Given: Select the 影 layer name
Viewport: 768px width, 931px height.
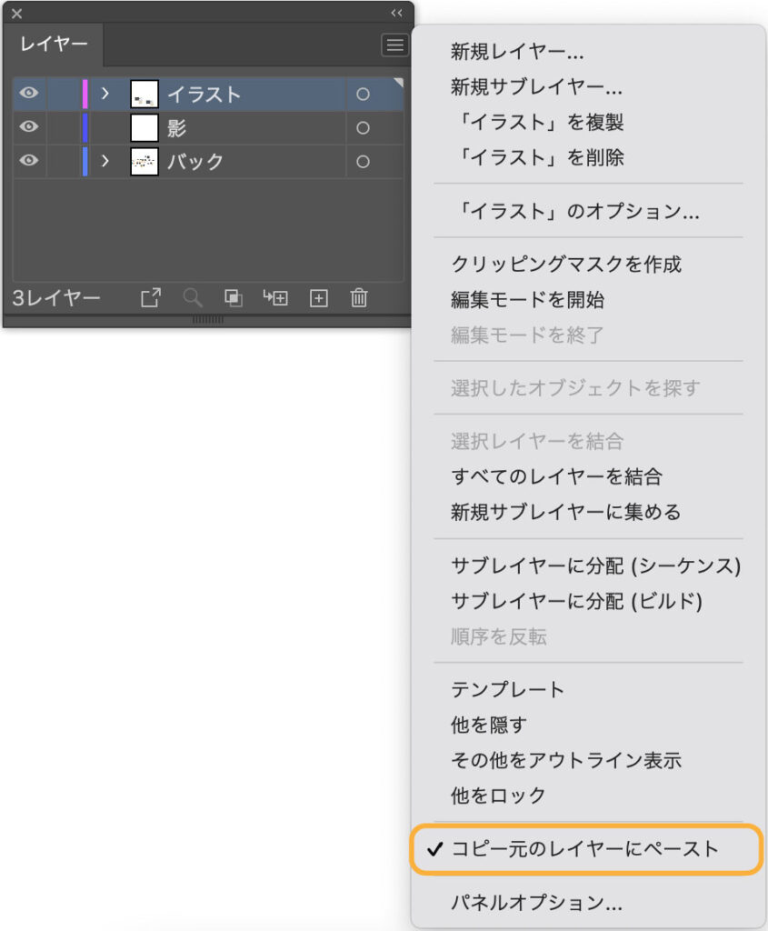Looking at the screenshot, I should coord(176,128).
